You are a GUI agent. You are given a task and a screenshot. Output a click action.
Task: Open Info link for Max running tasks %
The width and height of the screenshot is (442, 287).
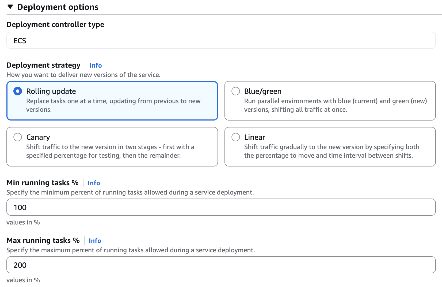(x=95, y=241)
